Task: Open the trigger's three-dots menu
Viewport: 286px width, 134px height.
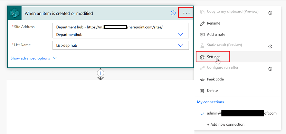Action: (187, 13)
